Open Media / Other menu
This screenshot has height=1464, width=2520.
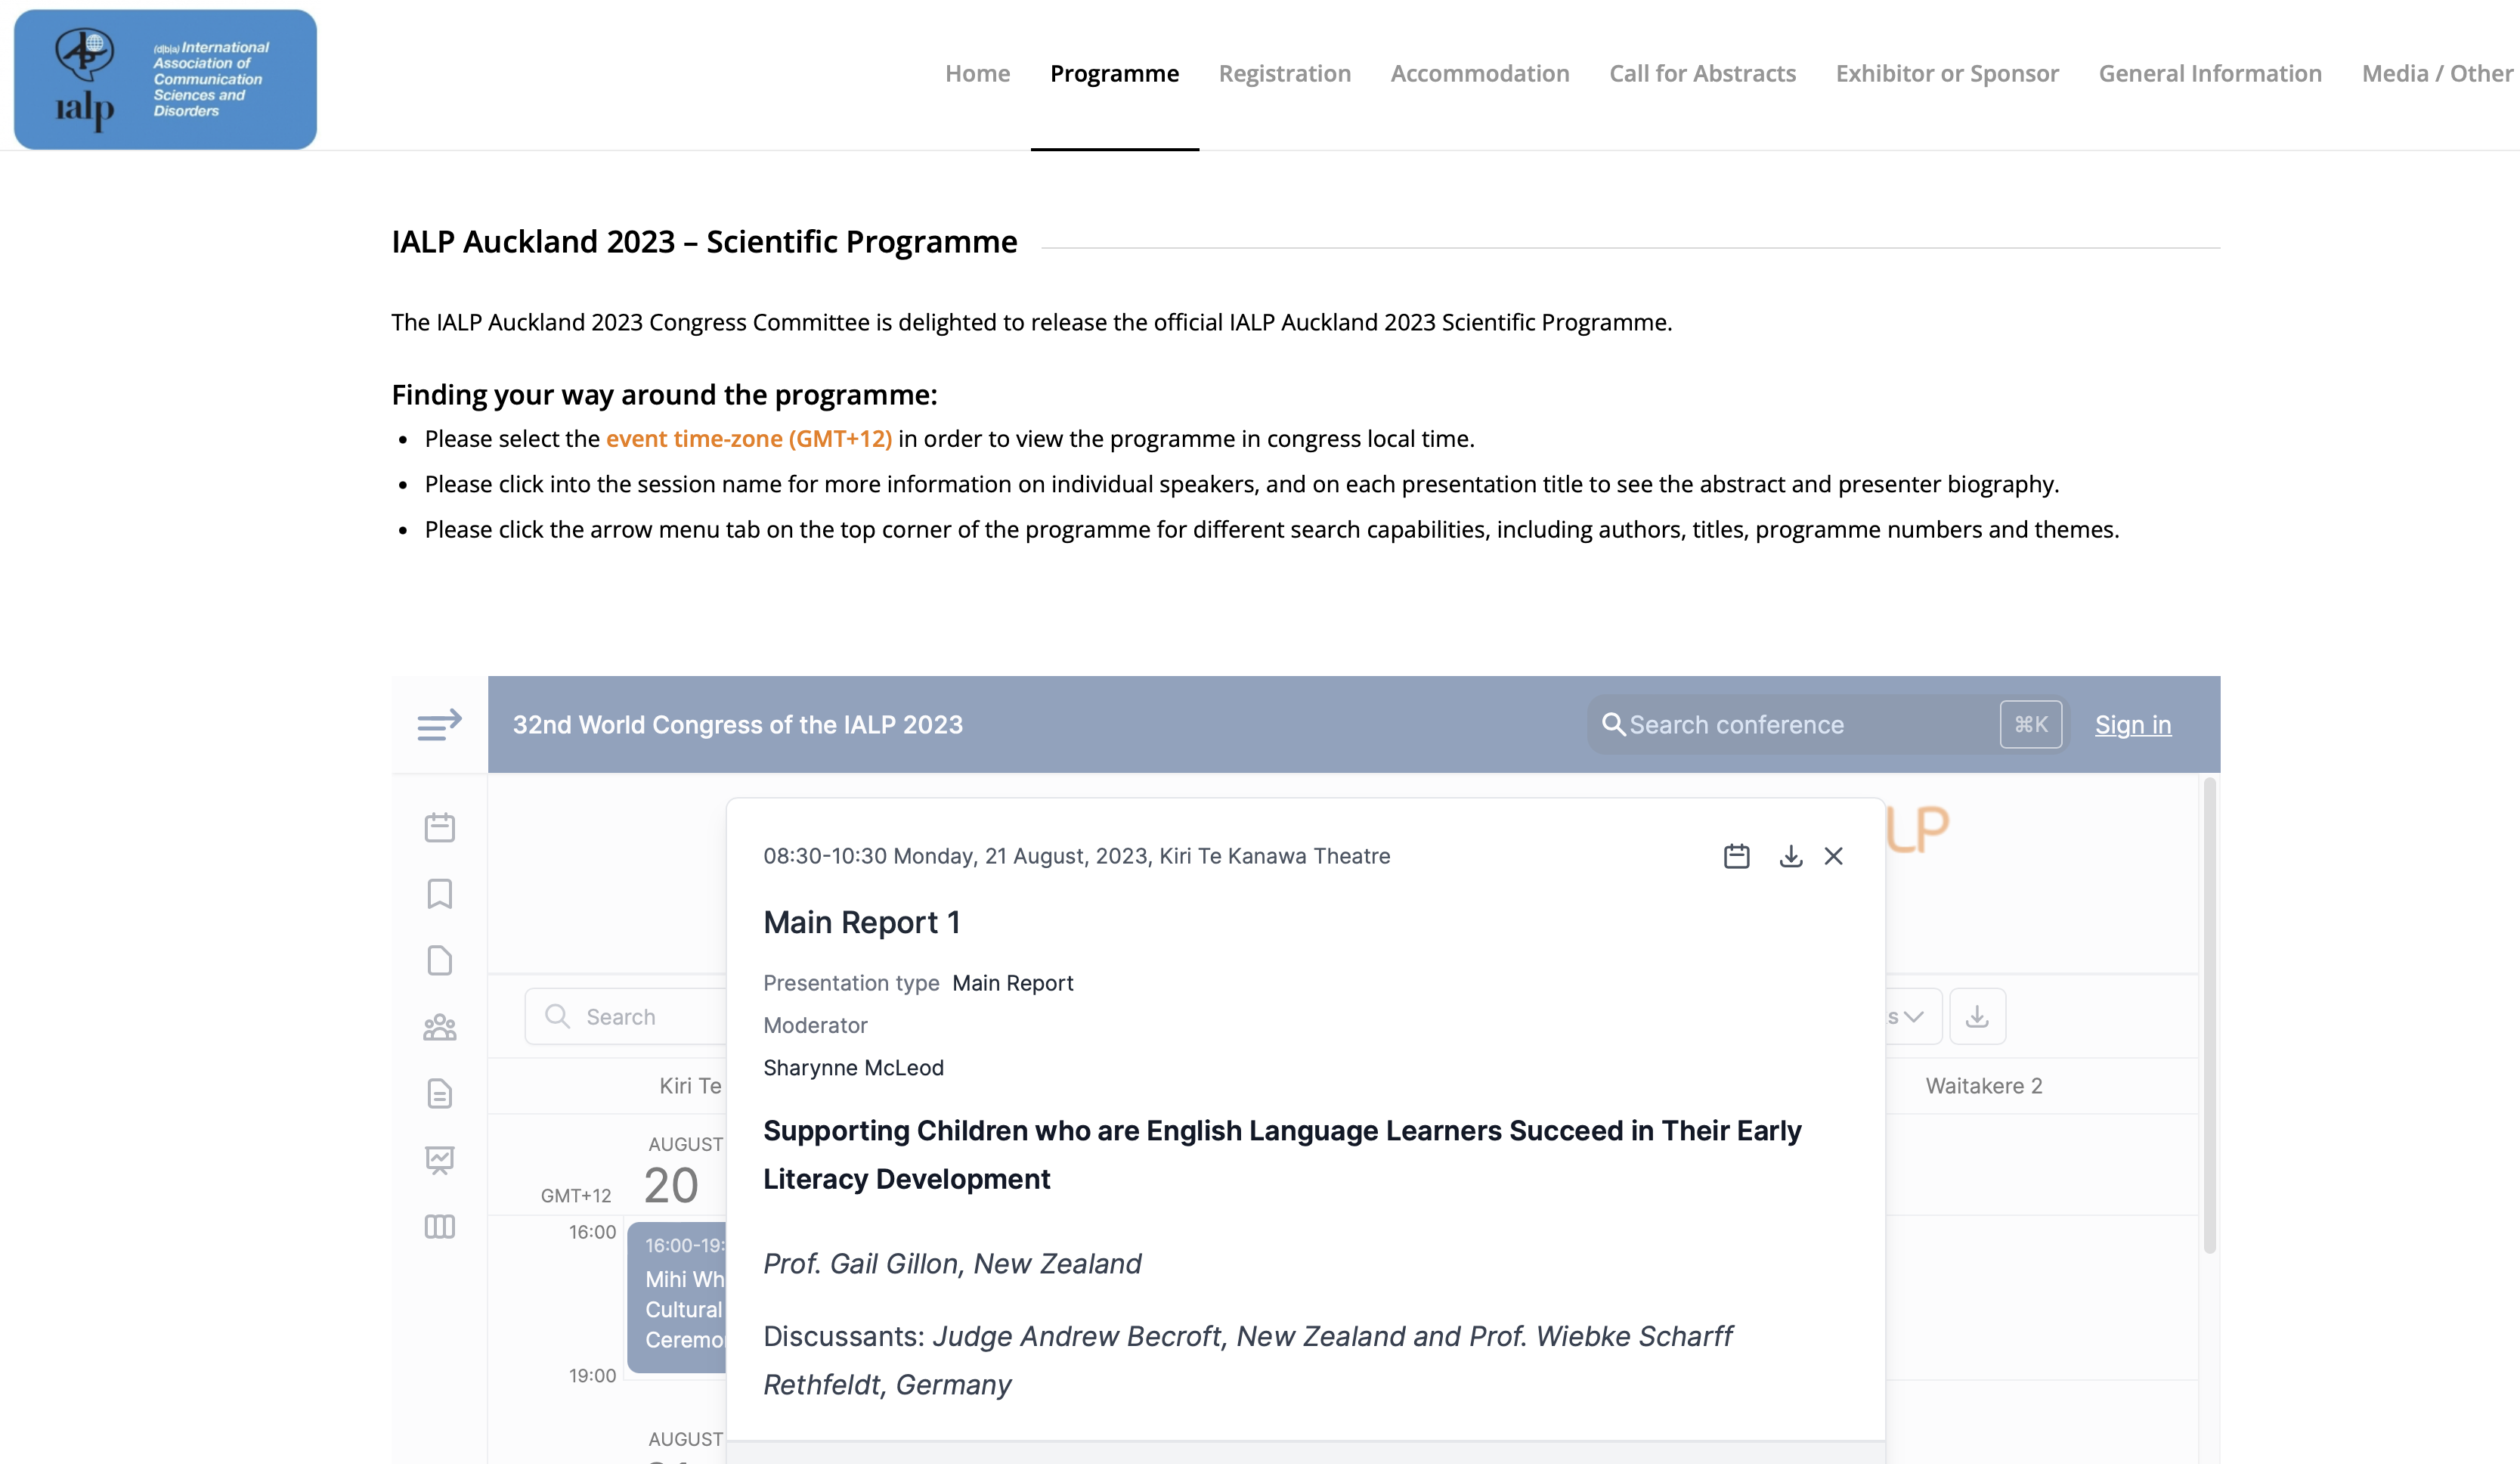coord(2437,73)
